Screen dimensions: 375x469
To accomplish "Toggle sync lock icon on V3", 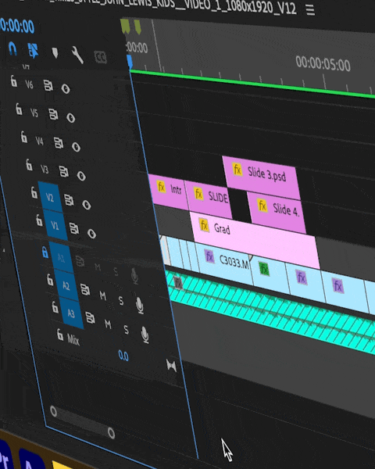I will [63, 171].
